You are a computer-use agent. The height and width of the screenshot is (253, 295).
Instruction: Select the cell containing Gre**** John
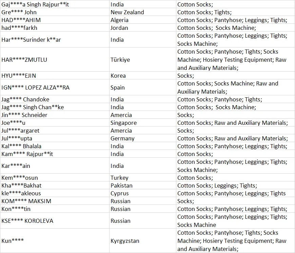[55, 12]
